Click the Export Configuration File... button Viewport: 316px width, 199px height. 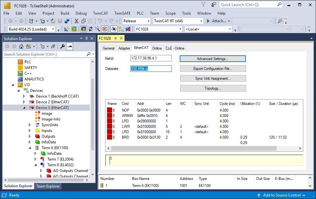[213, 69]
